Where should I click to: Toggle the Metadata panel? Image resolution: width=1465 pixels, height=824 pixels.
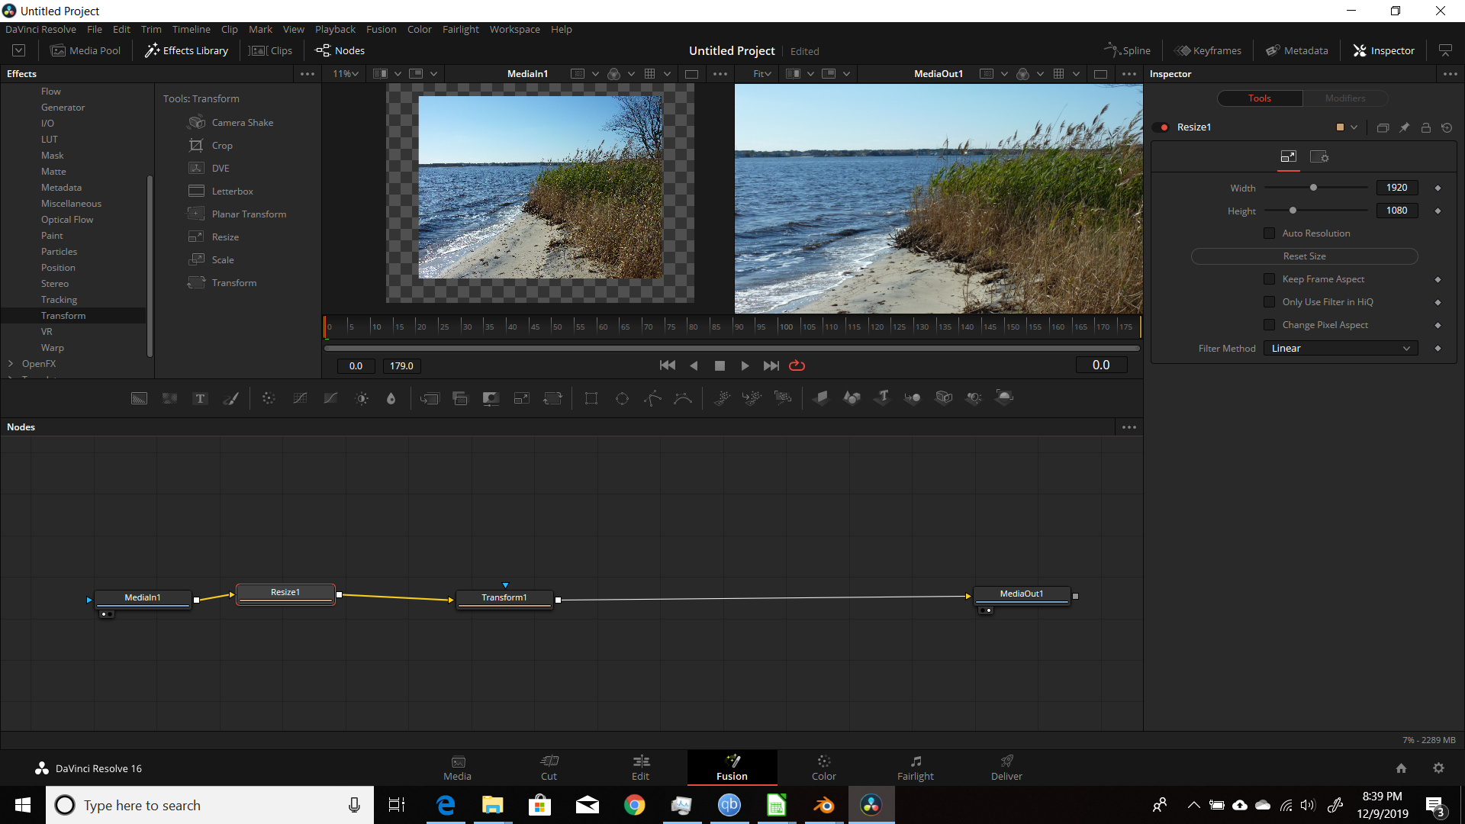(1297, 50)
